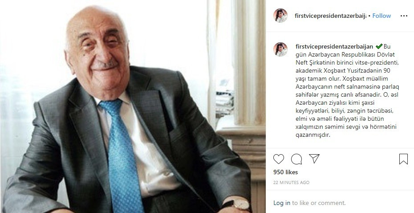This screenshot has height=213, width=414.
Task: Open firstvicepresidentazerbaijan username in the caption
Action: click(334, 46)
